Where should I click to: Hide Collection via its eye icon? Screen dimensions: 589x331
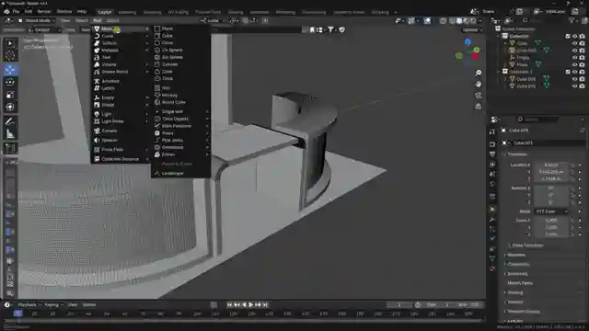[x=574, y=36]
